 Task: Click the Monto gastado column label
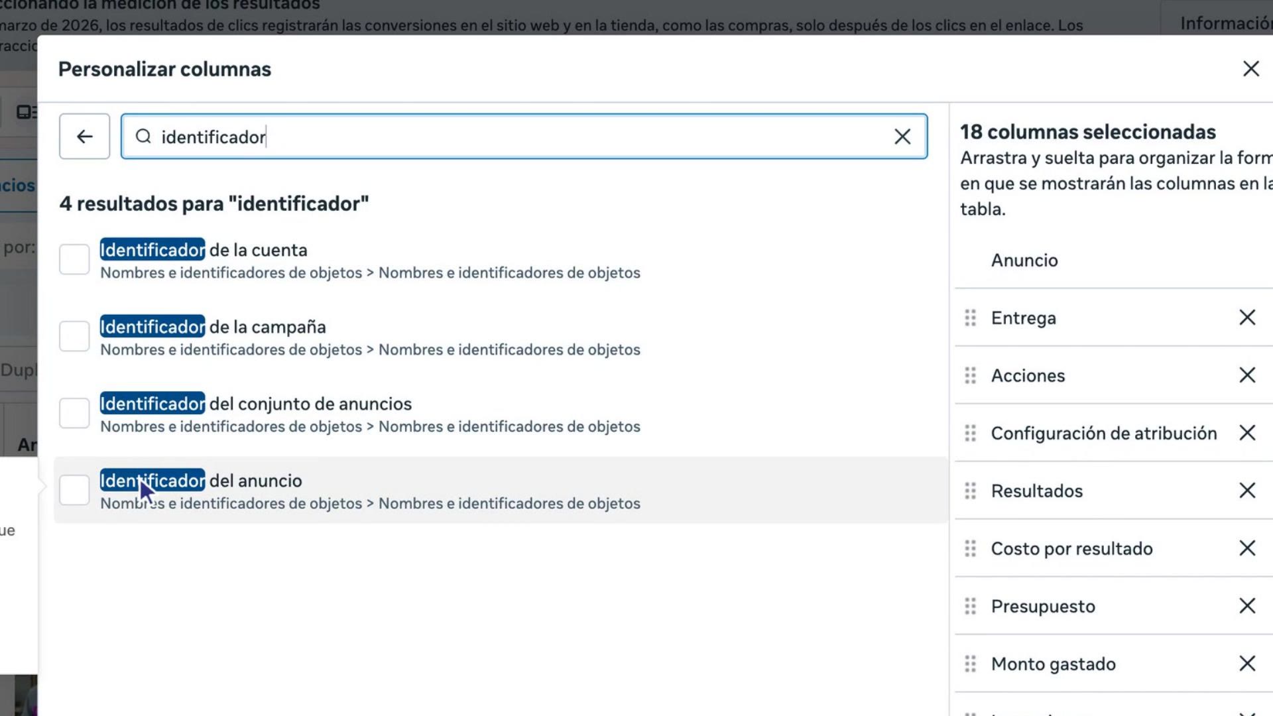coord(1053,664)
